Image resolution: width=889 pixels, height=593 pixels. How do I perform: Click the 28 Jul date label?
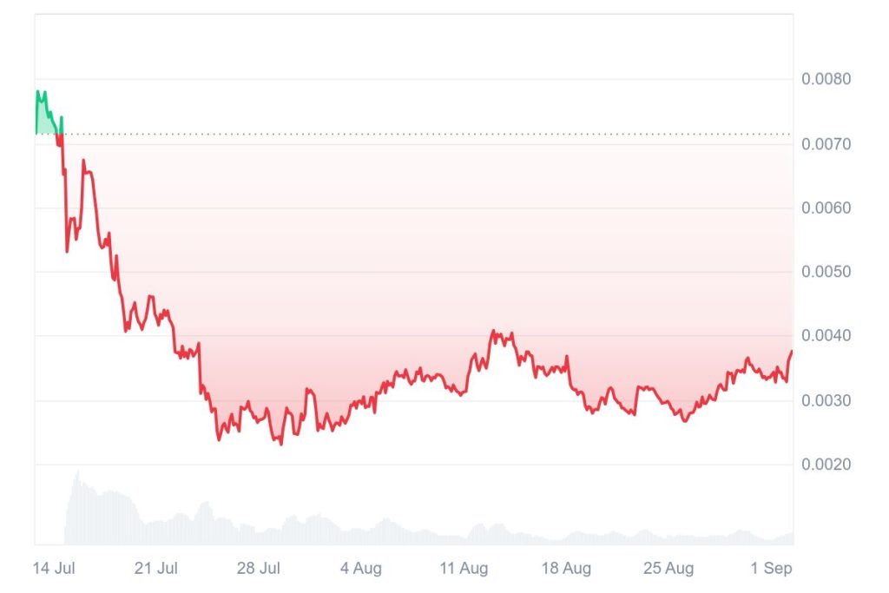pyautogui.click(x=259, y=568)
